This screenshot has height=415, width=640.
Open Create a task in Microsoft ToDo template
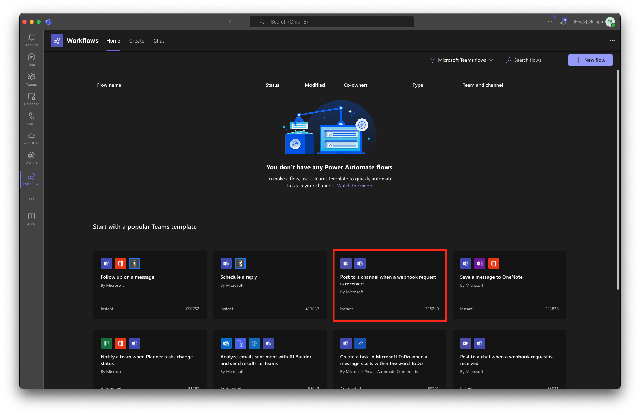pos(390,359)
